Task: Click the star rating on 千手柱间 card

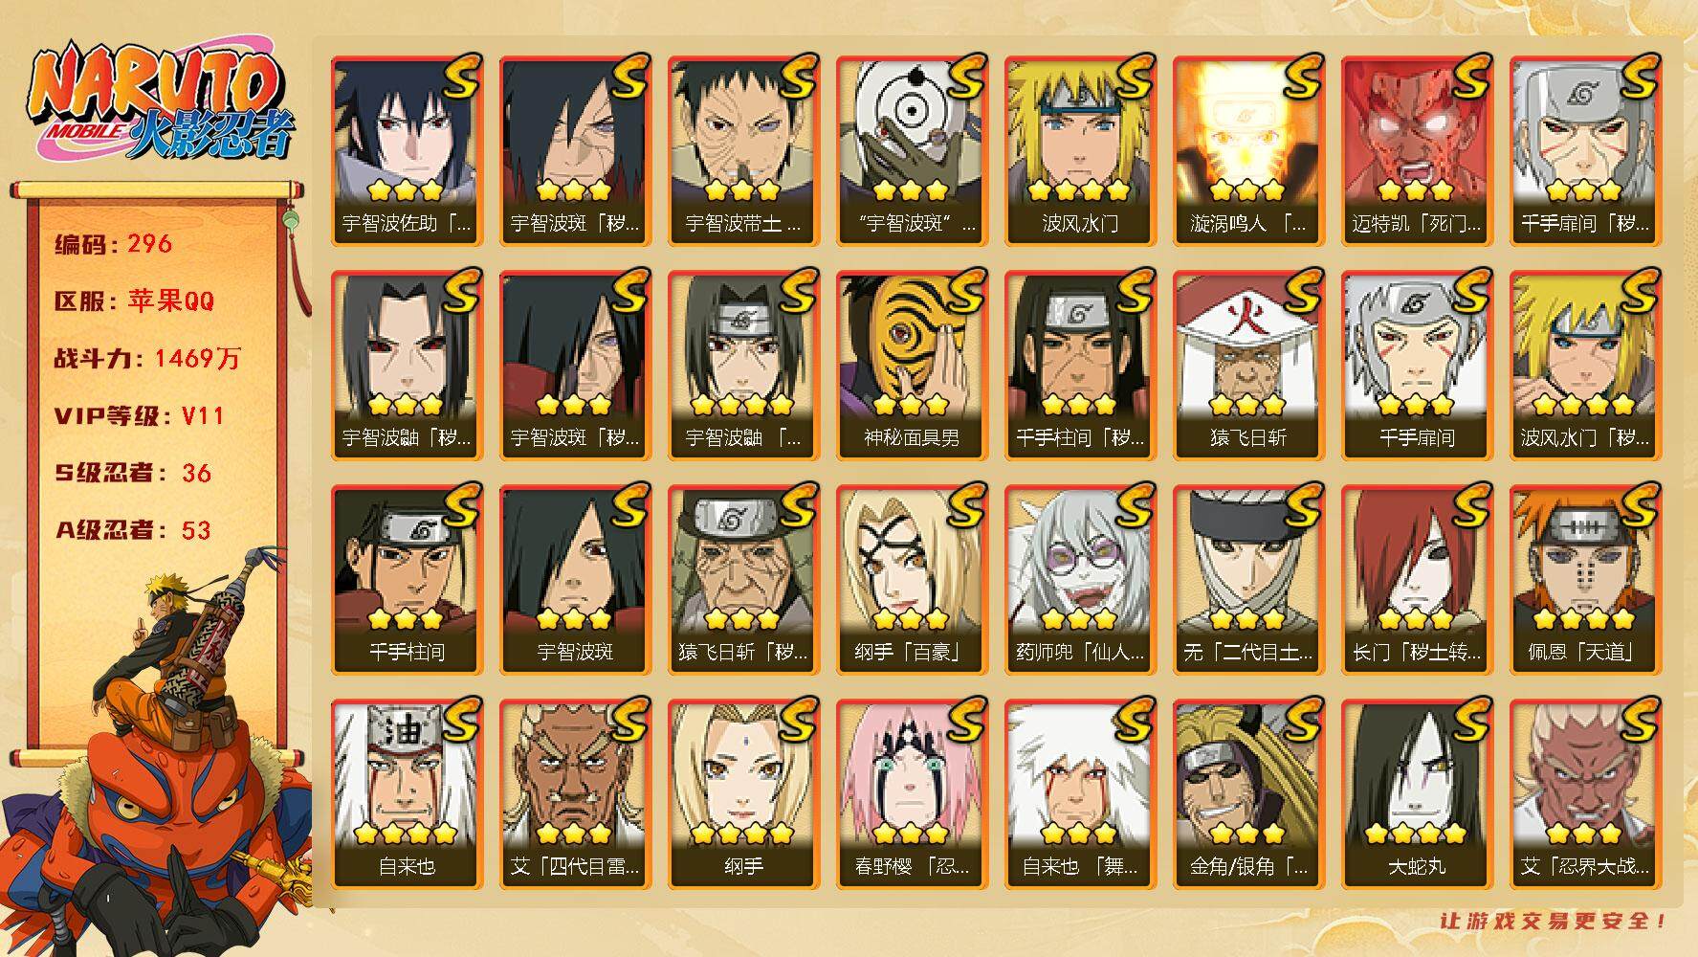Action: click(407, 618)
